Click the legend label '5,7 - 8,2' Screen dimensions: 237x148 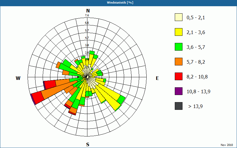(196, 62)
